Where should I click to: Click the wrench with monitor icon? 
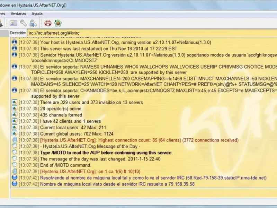33,23
